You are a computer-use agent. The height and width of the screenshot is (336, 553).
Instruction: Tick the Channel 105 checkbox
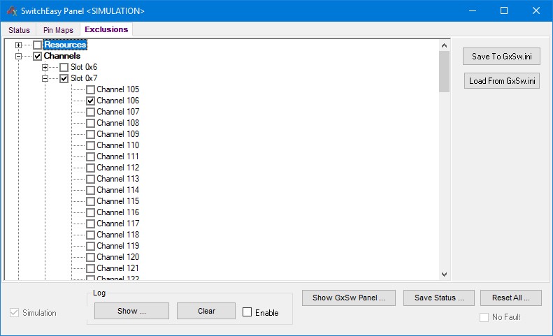coord(90,90)
